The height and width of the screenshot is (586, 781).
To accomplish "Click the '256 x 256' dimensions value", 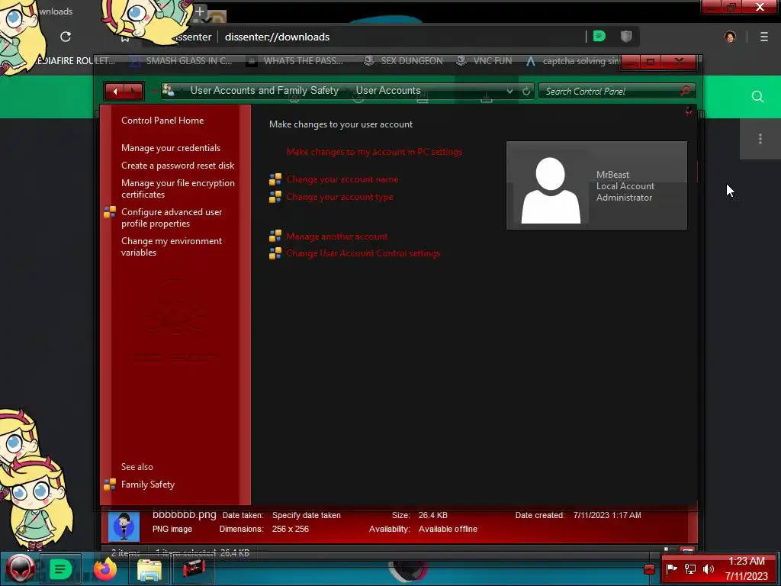I will [291, 529].
